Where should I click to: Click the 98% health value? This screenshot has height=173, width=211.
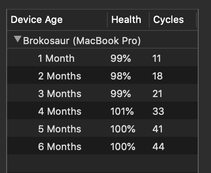tap(121, 76)
